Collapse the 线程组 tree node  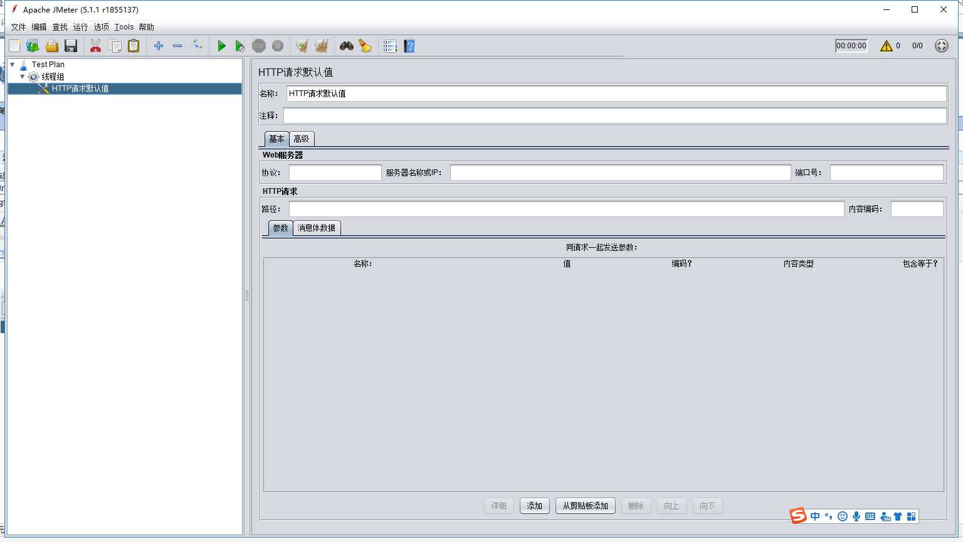pyautogui.click(x=23, y=77)
